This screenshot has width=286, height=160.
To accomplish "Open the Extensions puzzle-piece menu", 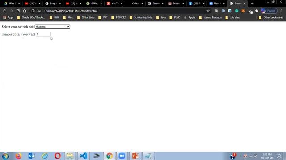I will (257, 11).
